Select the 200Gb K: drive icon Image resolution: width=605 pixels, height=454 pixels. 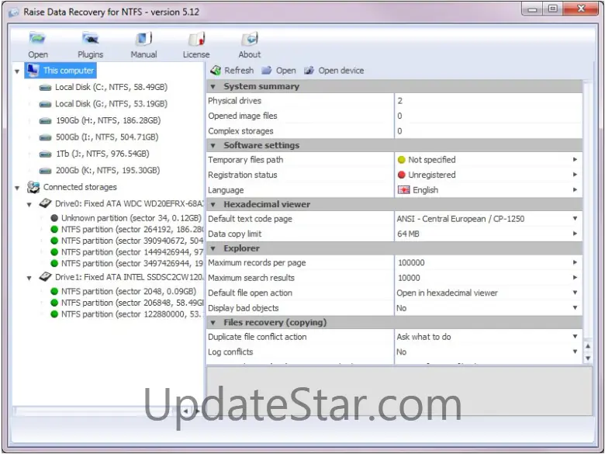click(45, 171)
